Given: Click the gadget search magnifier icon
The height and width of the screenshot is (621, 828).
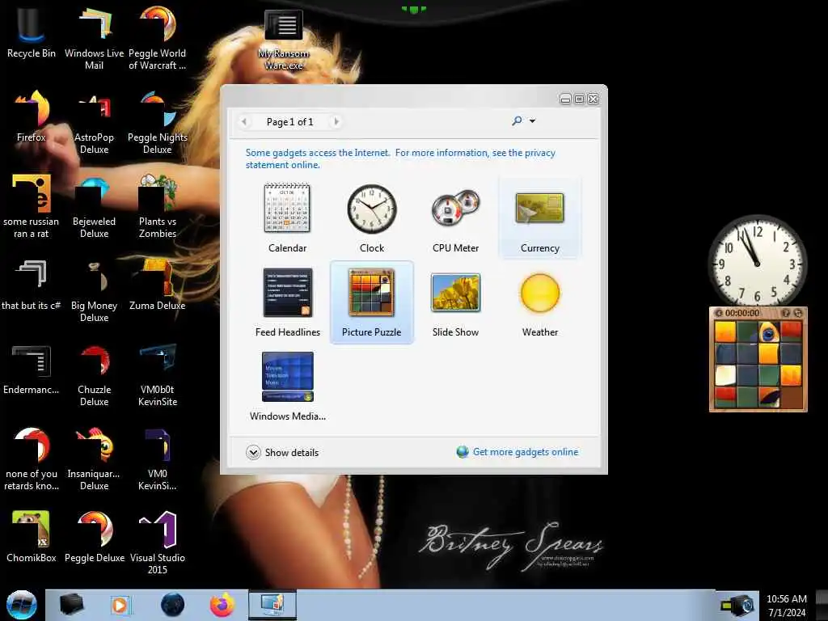Looking at the screenshot, I should point(517,121).
